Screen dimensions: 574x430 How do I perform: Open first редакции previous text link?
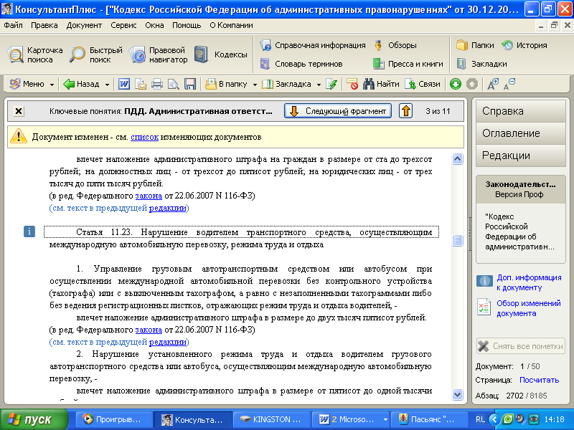pos(168,208)
